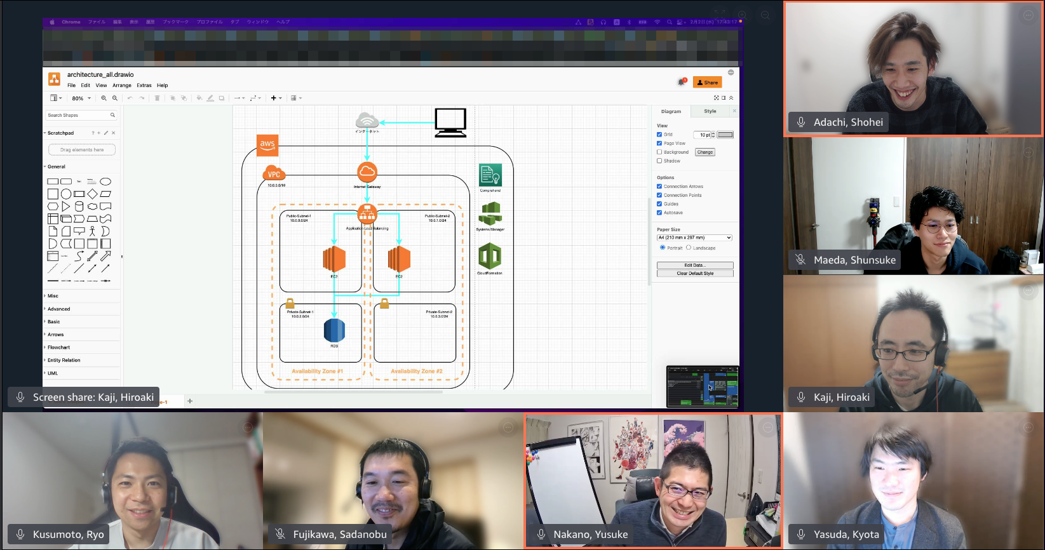Toggle the Guides checkbox
Image resolution: width=1045 pixels, height=550 pixels.
tap(659, 204)
